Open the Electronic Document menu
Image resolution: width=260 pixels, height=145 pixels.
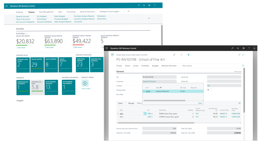pyautogui.click(x=169, y=66)
